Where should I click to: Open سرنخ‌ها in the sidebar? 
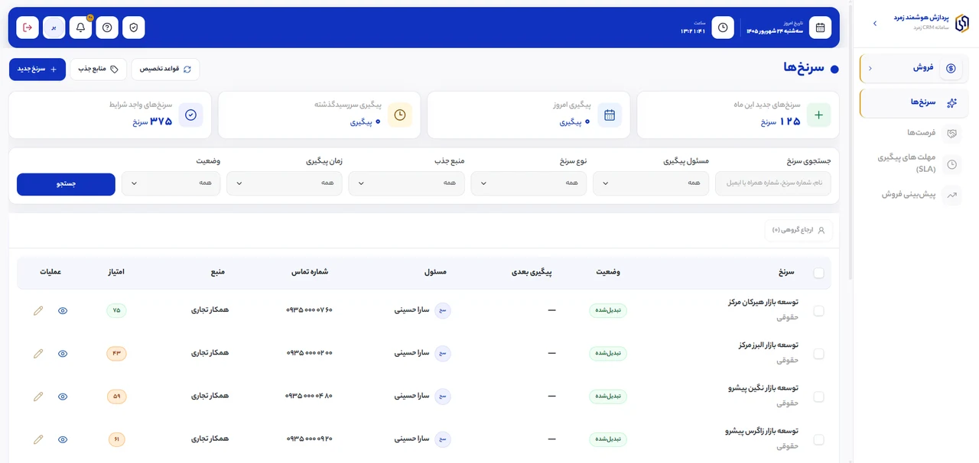(914, 102)
